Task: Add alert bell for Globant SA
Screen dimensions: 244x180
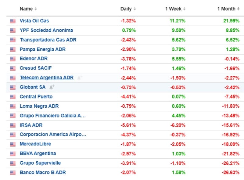Action: click(x=52, y=87)
